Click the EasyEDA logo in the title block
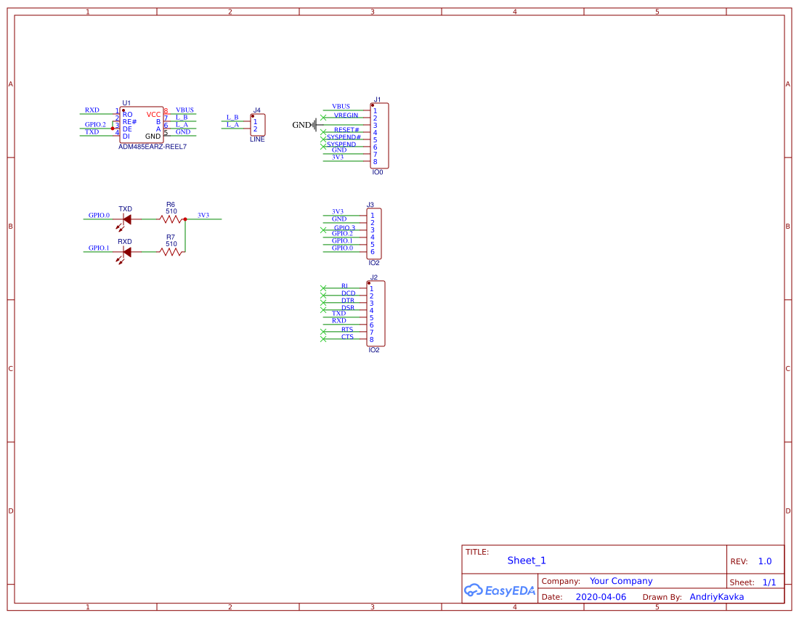Viewport: 799px width, 618px height. pyautogui.click(x=499, y=590)
